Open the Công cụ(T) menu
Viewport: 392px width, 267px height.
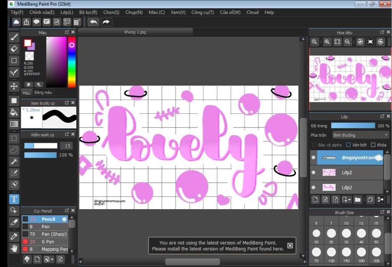point(203,12)
